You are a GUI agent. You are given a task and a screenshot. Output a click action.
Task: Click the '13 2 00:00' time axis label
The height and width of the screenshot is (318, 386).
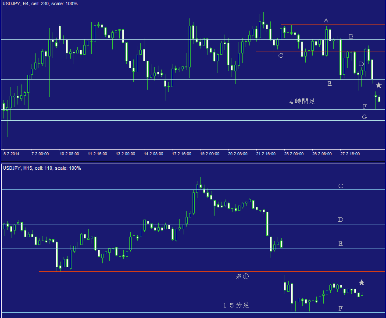click(125, 154)
